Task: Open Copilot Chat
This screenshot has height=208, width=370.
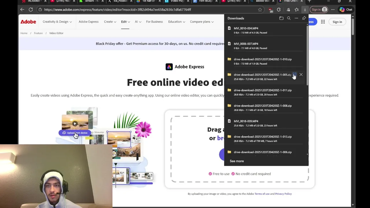Action: 346,10
